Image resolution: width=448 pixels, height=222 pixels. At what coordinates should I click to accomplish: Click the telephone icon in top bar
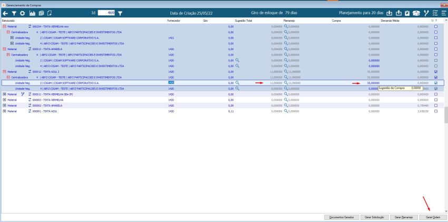click(416, 13)
